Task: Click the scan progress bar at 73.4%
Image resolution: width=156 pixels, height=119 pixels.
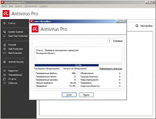Action: pos(78,65)
